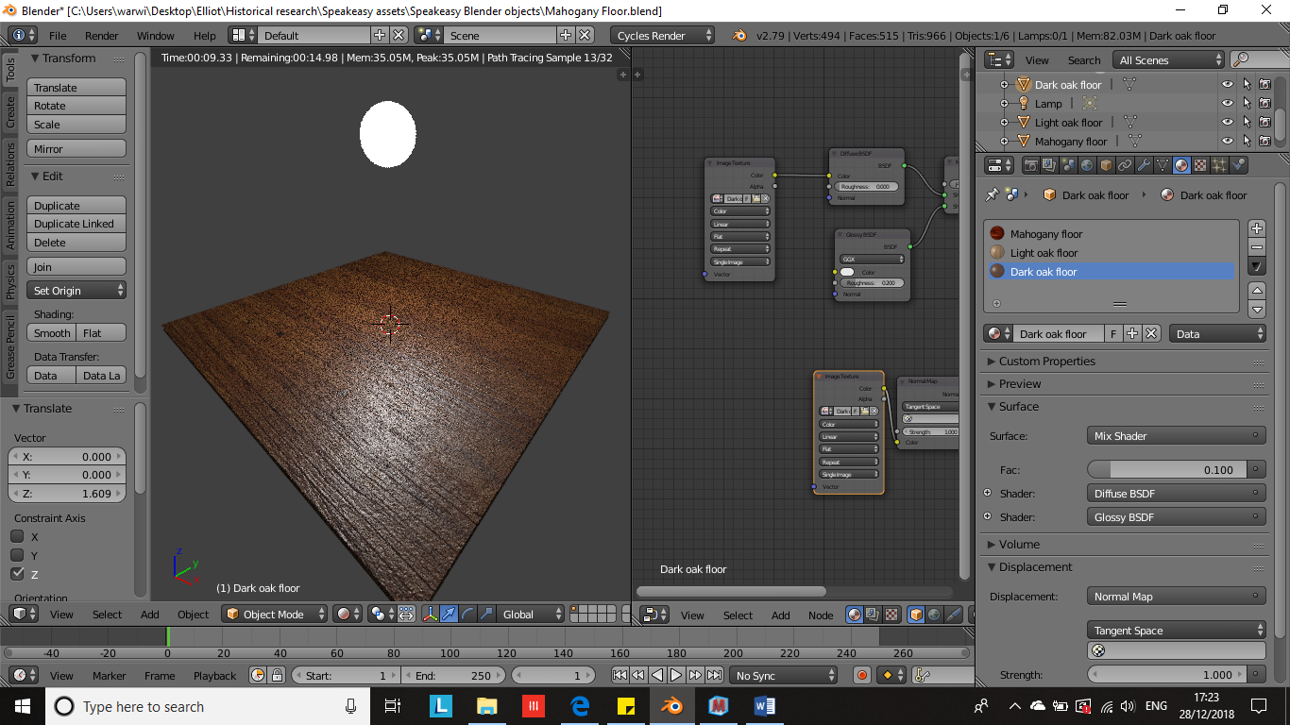Click the auto keyframe record button
This screenshot has width=1290, height=725.
tap(861, 675)
